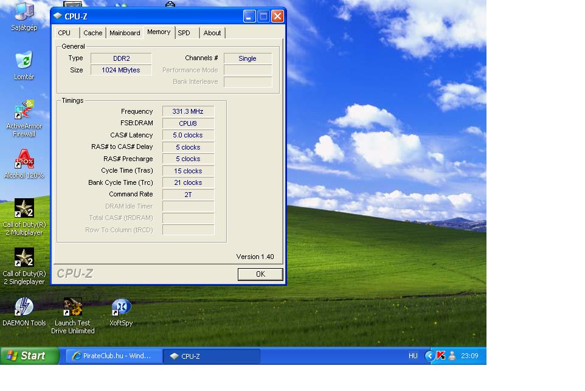Open the Windows Start menu
585x391 pixels.
point(29,356)
